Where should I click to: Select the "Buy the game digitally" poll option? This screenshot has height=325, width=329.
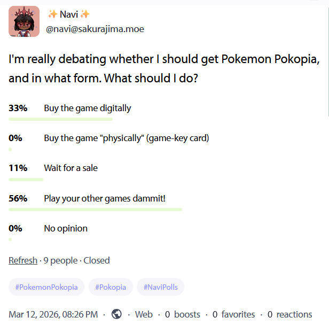point(88,108)
